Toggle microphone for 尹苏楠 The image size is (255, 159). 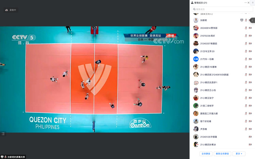click(x=246, y=129)
